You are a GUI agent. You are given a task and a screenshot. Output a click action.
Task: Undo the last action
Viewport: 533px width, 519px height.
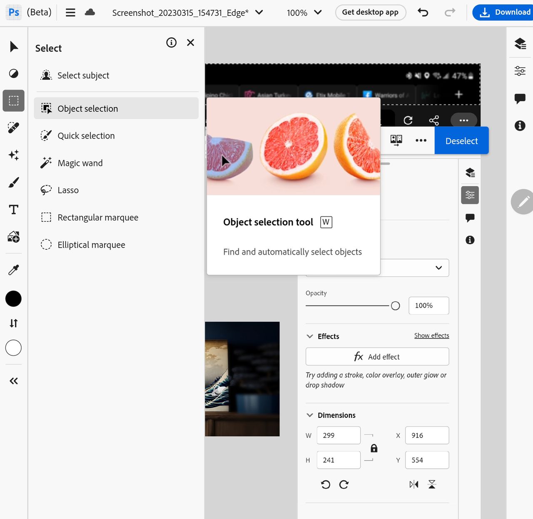[x=423, y=12]
